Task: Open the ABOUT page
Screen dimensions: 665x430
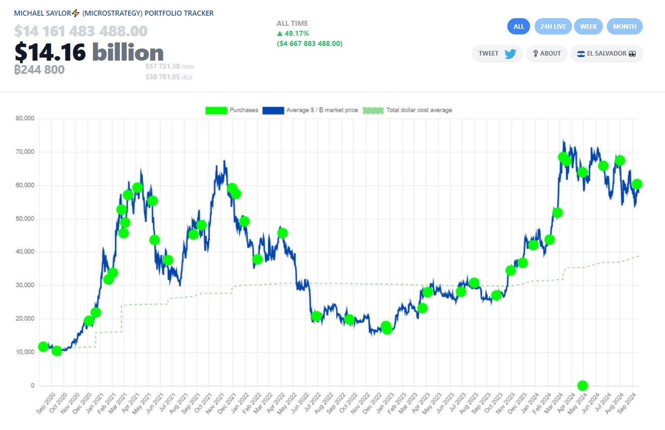Action: tap(546, 54)
